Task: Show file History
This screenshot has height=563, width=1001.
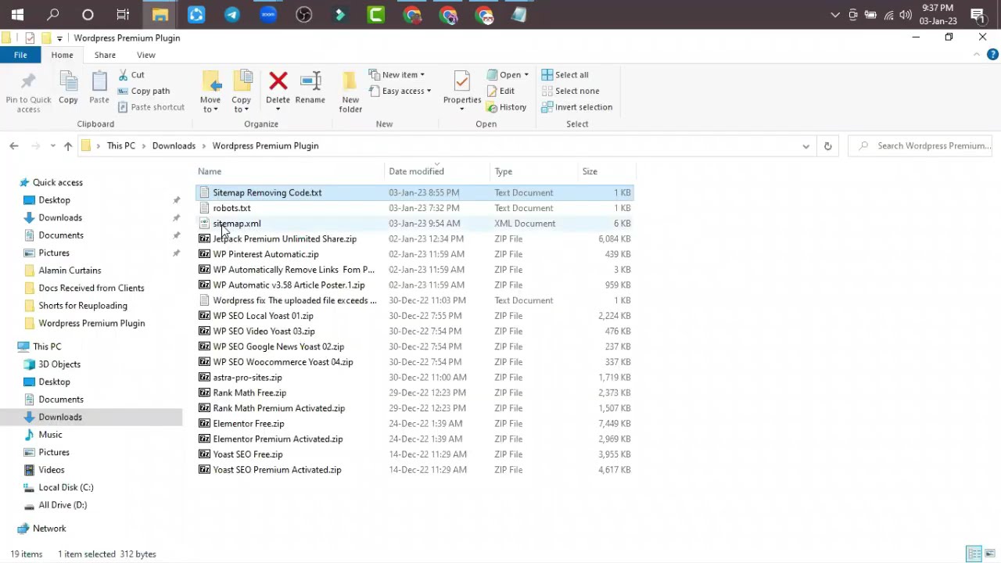Action: click(x=507, y=107)
